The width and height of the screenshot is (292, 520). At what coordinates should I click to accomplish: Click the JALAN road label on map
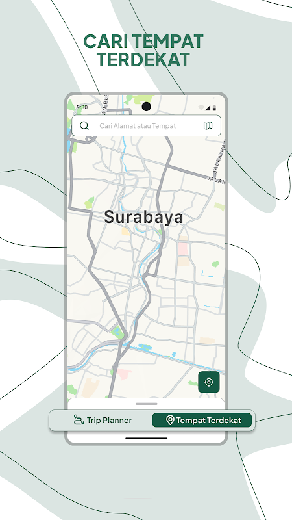pos(217,179)
